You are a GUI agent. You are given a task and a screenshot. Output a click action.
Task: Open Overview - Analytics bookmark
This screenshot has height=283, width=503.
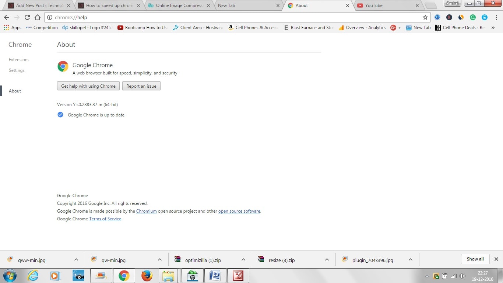click(362, 28)
